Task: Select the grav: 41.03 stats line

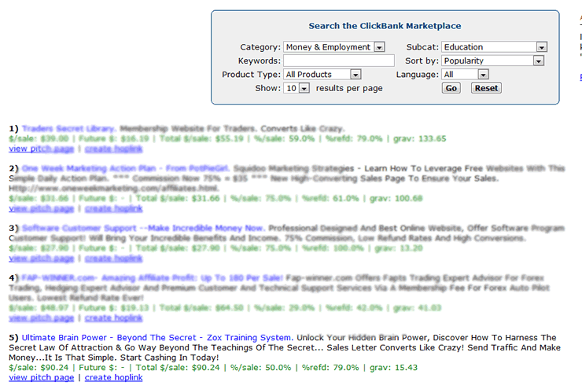Action: coord(225,308)
